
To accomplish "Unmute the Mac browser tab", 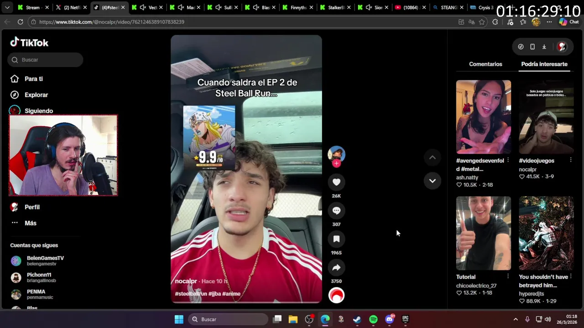I will [x=181, y=7].
